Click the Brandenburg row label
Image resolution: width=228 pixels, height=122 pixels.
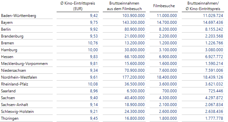[12, 36]
